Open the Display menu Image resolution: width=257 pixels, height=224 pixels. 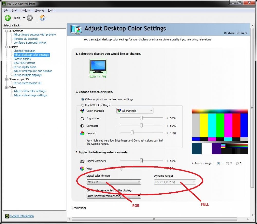pos(40,10)
